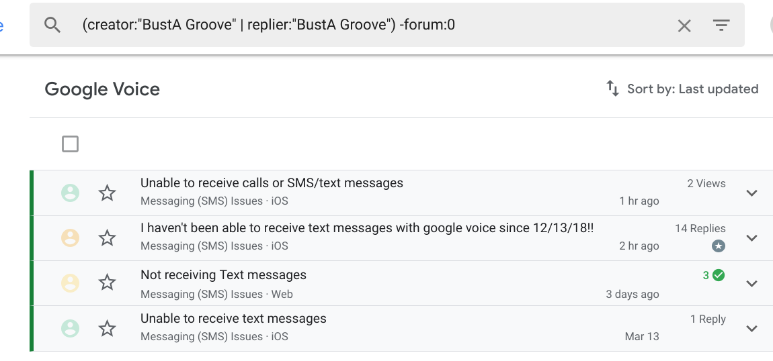Viewport: 773px width, 361px height.
Task: Star the 'since 12/13/18' thread
Action: click(107, 238)
